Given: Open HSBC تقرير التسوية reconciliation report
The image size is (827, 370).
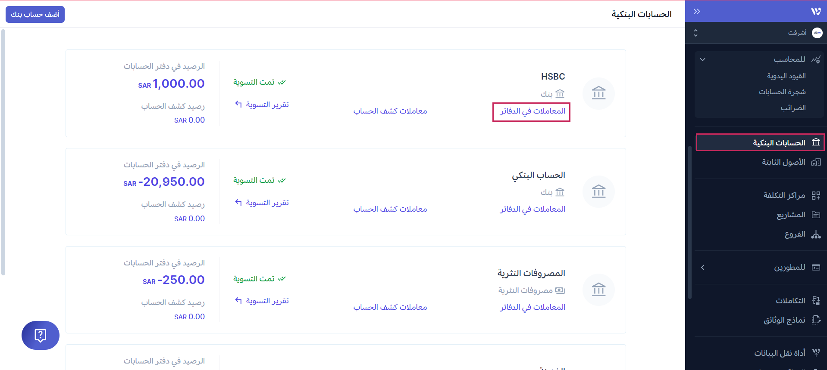Looking at the screenshot, I should tap(262, 105).
